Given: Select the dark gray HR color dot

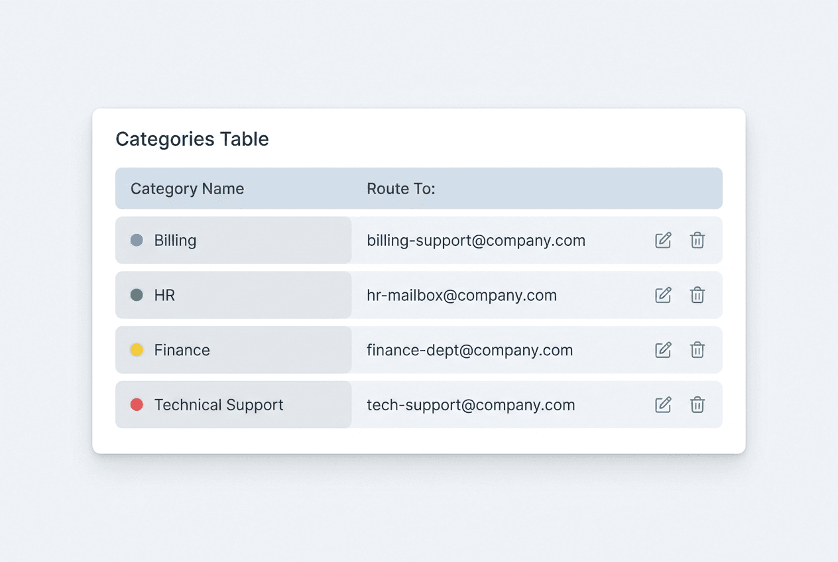Looking at the screenshot, I should [137, 295].
